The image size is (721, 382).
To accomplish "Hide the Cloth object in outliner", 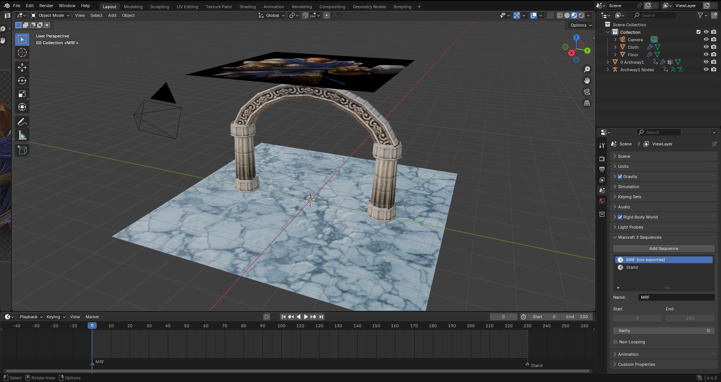I will pyautogui.click(x=706, y=47).
